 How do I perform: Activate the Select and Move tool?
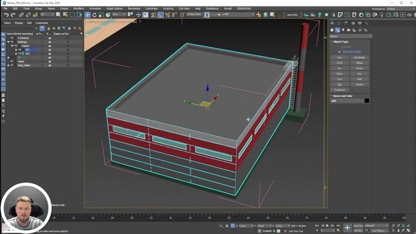(x=87, y=15)
